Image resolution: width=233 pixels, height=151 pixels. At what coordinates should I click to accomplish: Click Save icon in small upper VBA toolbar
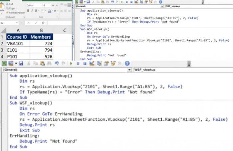click(88, 2)
